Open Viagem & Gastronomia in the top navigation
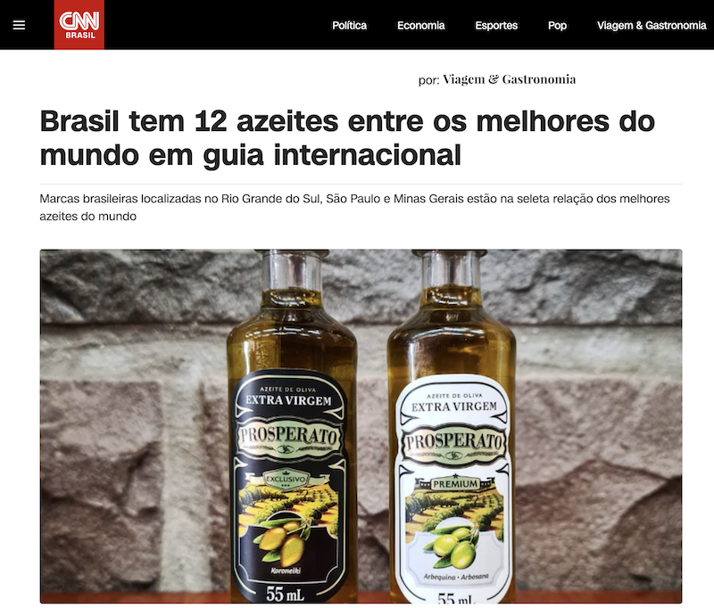Screen dimensions: 714x608 point(652,26)
